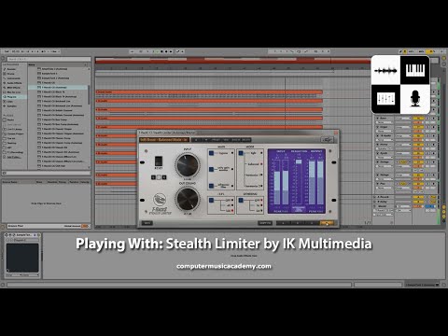
Task: Open Drums category in browser
Action: tap(11, 74)
